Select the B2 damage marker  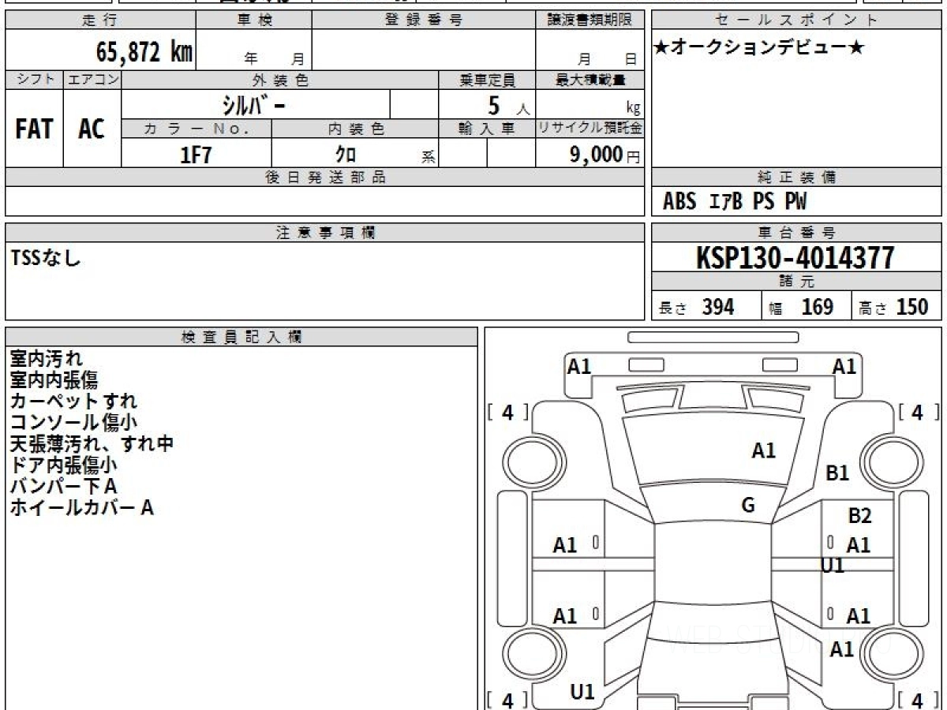859,516
